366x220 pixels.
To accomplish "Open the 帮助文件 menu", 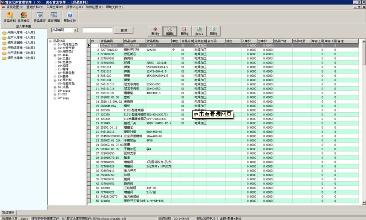I will (114, 7).
